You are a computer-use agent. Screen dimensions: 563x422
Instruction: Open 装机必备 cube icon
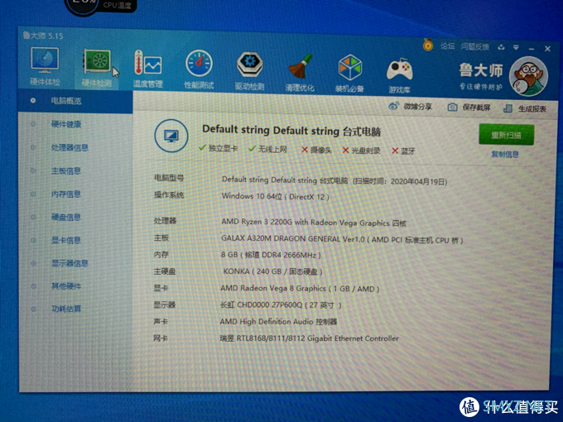tap(349, 73)
